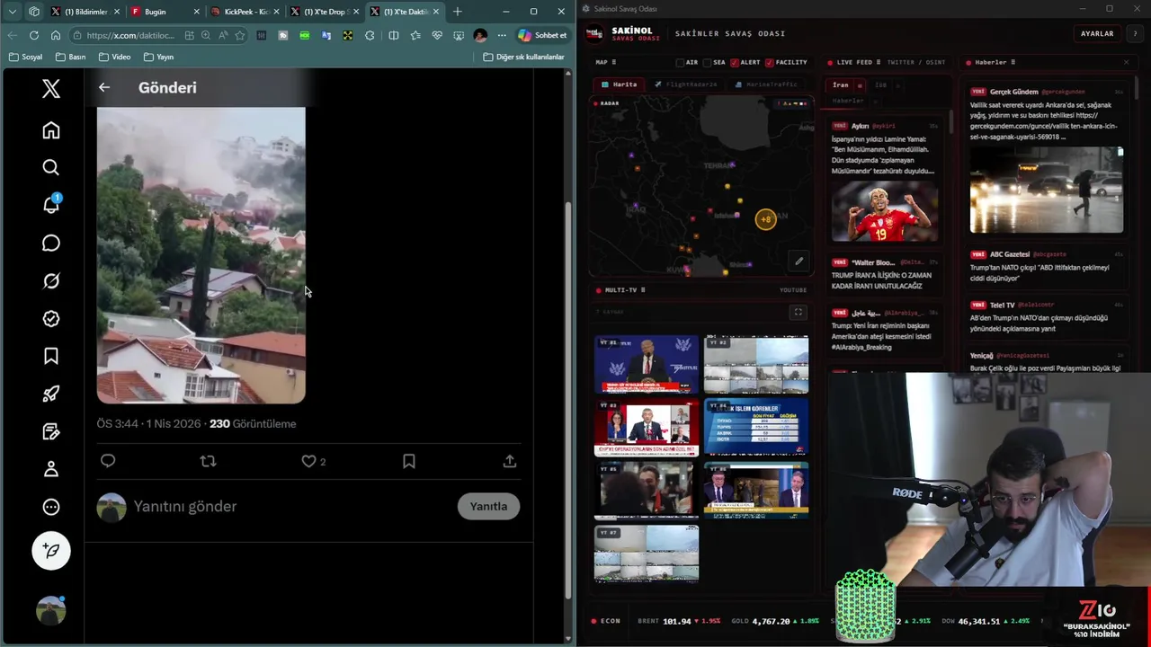Select İran live feed tab
Screen dimensions: 1151x647
point(840,84)
